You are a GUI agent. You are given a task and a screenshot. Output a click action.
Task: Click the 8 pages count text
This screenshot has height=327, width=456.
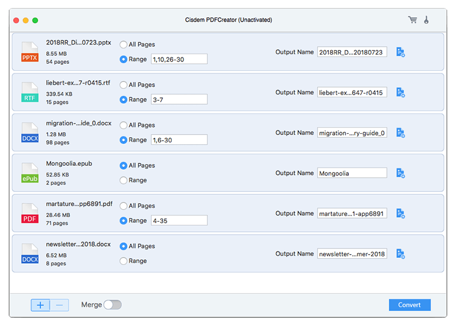click(56, 264)
